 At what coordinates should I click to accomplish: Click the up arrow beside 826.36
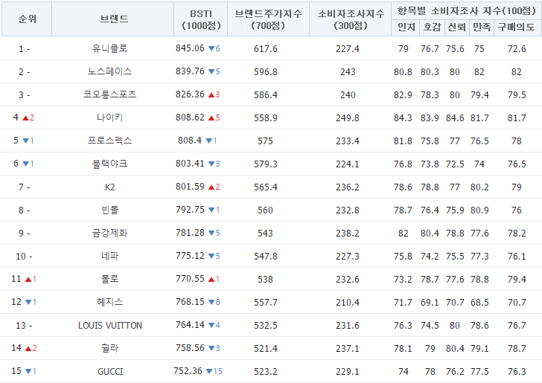[211, 95]
